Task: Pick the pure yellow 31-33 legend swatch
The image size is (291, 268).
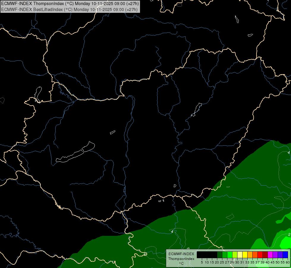Action: (245, 255)
